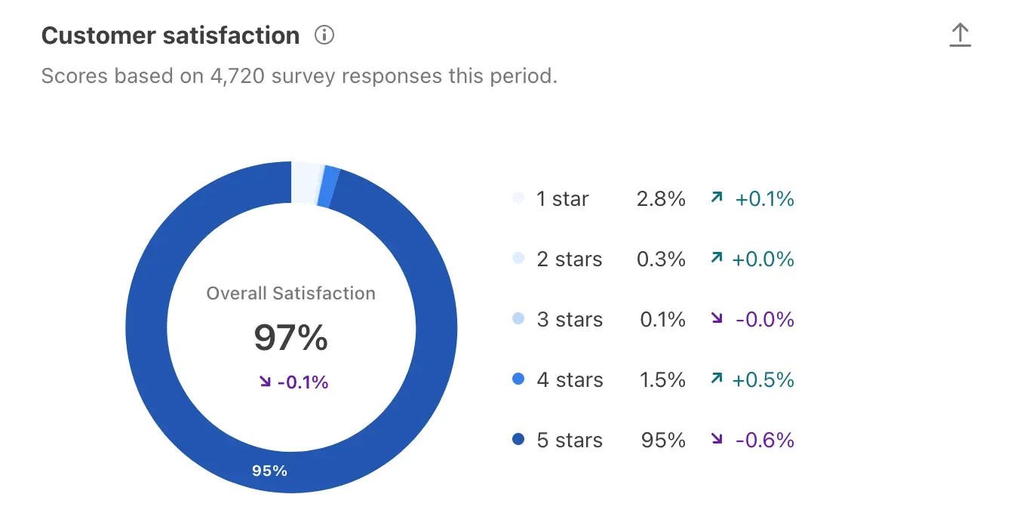The height and width of the screenshot is (531, 1023).
Task: Click the downward trend arrow next to 3 stars
Action: [717, 319]
